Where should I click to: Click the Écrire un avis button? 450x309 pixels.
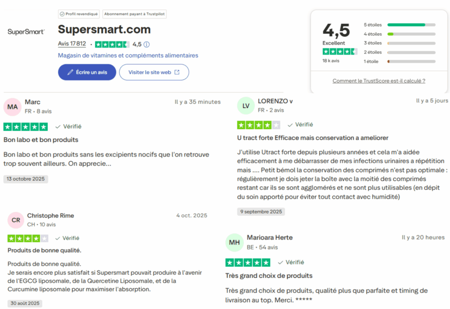(x=87, y=72)
